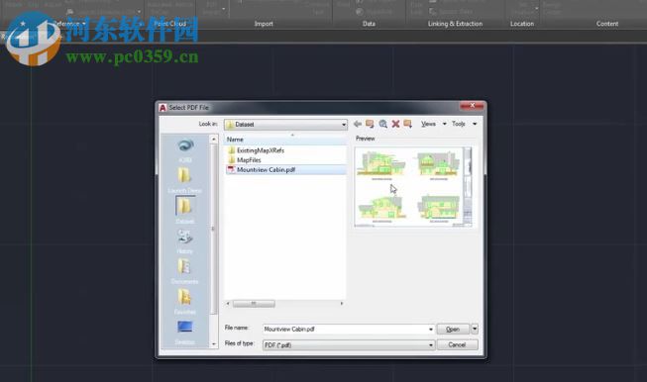Viewport: 647px width, 382px height.
Task: Click the Import panel label in ribbon
Action: pos(264,24)
